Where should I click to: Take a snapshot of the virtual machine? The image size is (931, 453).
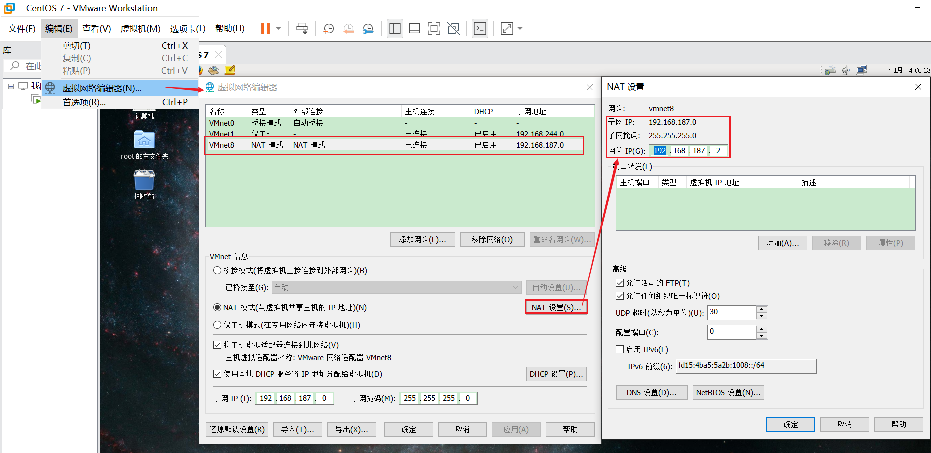point(328,28)
